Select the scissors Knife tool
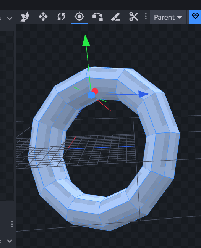Viewport: 201px width, 248px height. [x=134, y=17]
